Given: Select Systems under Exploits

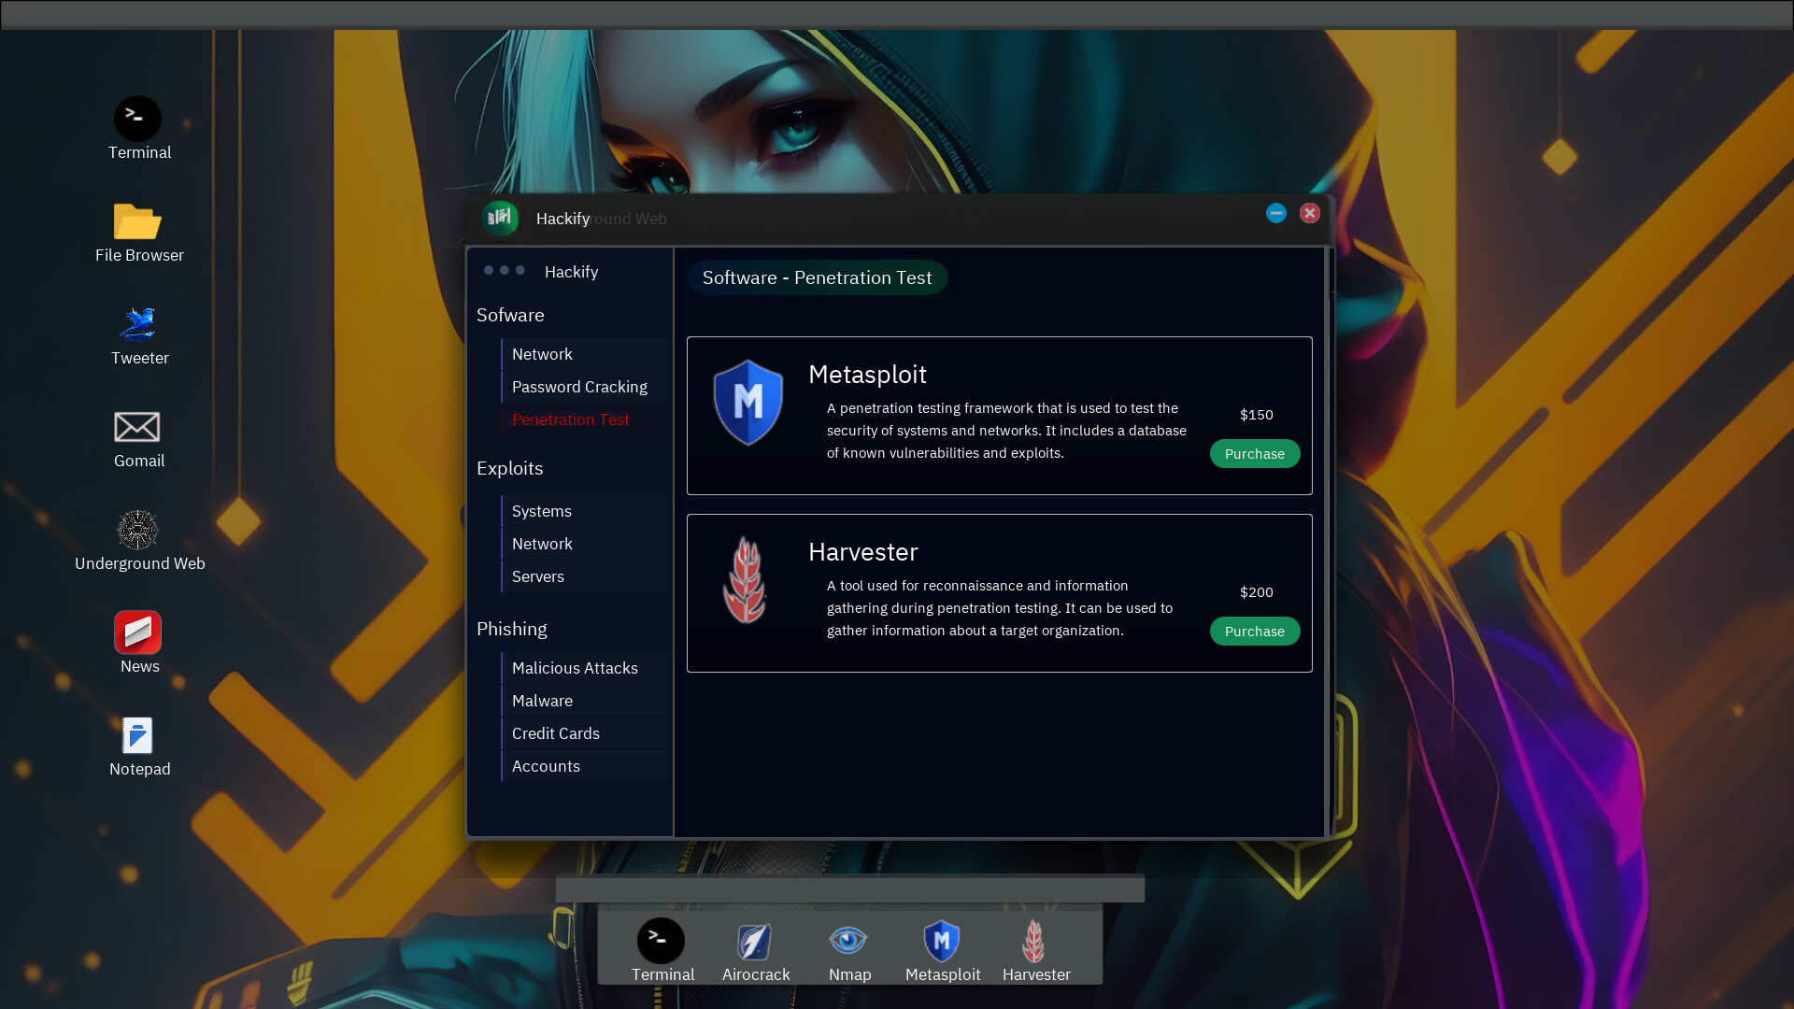Looking at the screenshot, I should [542, 510].
